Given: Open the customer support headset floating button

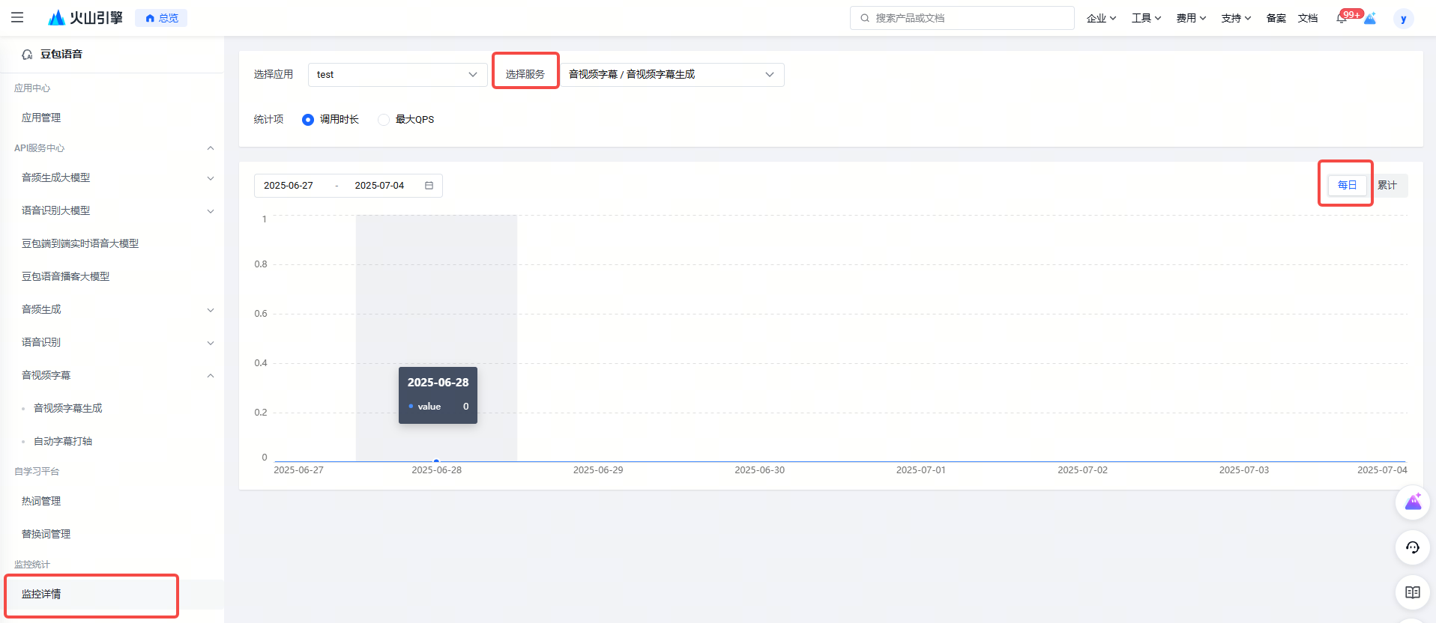Looking at the screenshot, I should (1413, 547).
